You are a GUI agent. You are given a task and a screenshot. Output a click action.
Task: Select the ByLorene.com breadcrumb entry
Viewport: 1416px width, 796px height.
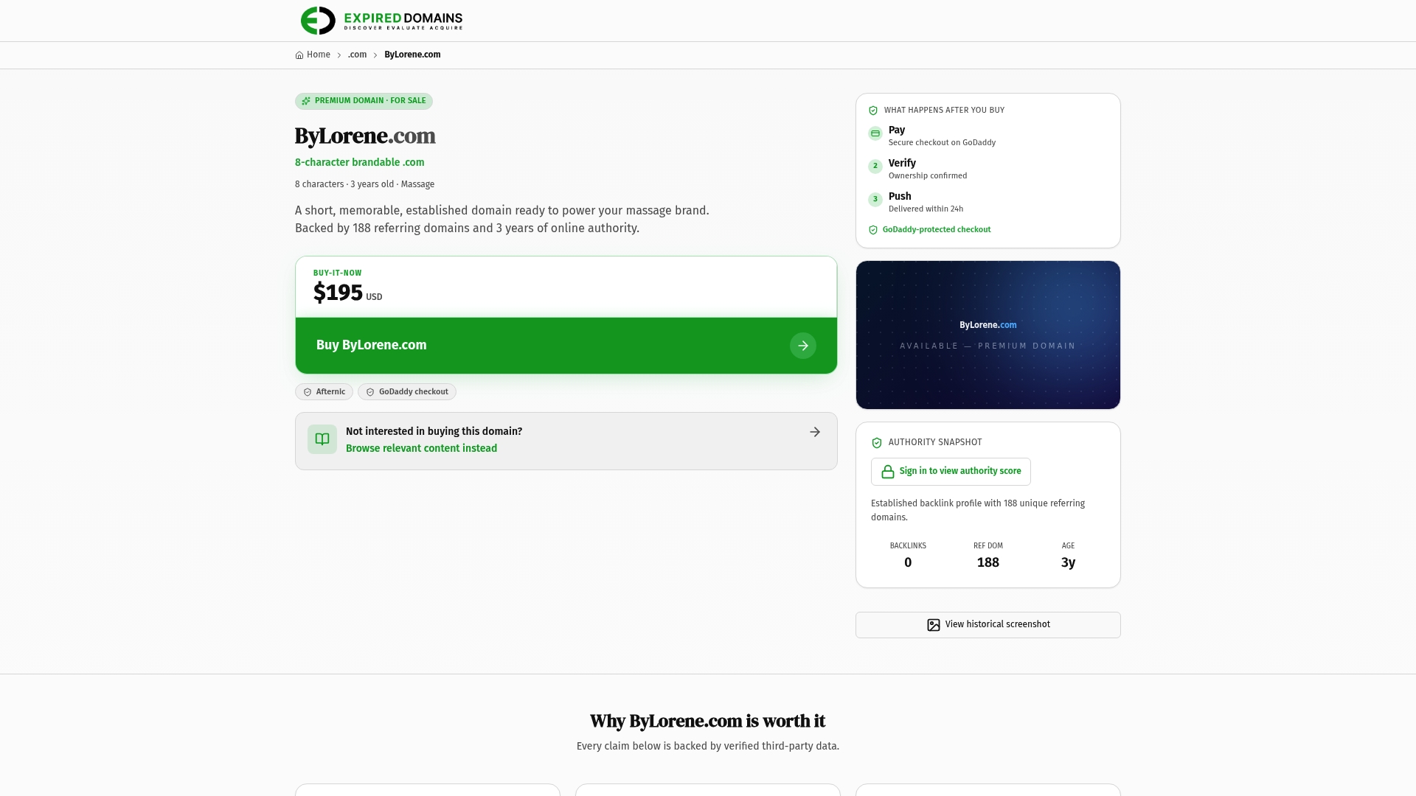tap(412, 55)
